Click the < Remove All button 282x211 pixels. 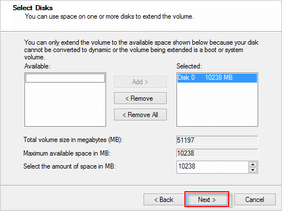140,115
